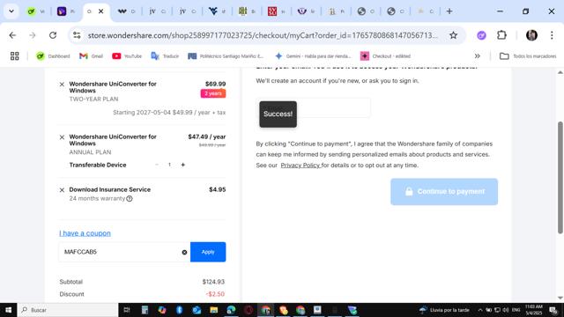The width and height of the screenshot is (564, 317).
Task: Open Gmail bookmark
Action: tap(91, 56)
